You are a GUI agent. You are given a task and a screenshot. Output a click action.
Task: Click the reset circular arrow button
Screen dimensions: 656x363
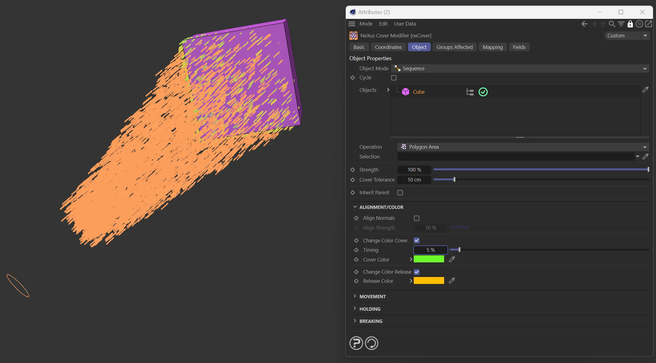point(371,343)
